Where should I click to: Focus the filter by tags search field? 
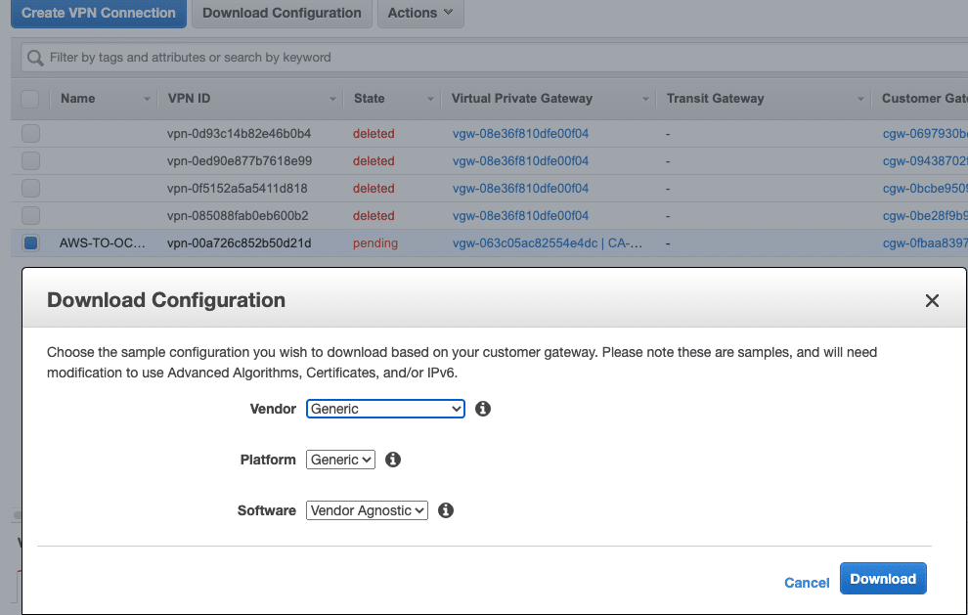pyautogui.click(x=489, y=58)
